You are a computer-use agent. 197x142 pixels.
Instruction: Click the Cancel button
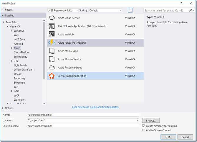coord(185,137)
